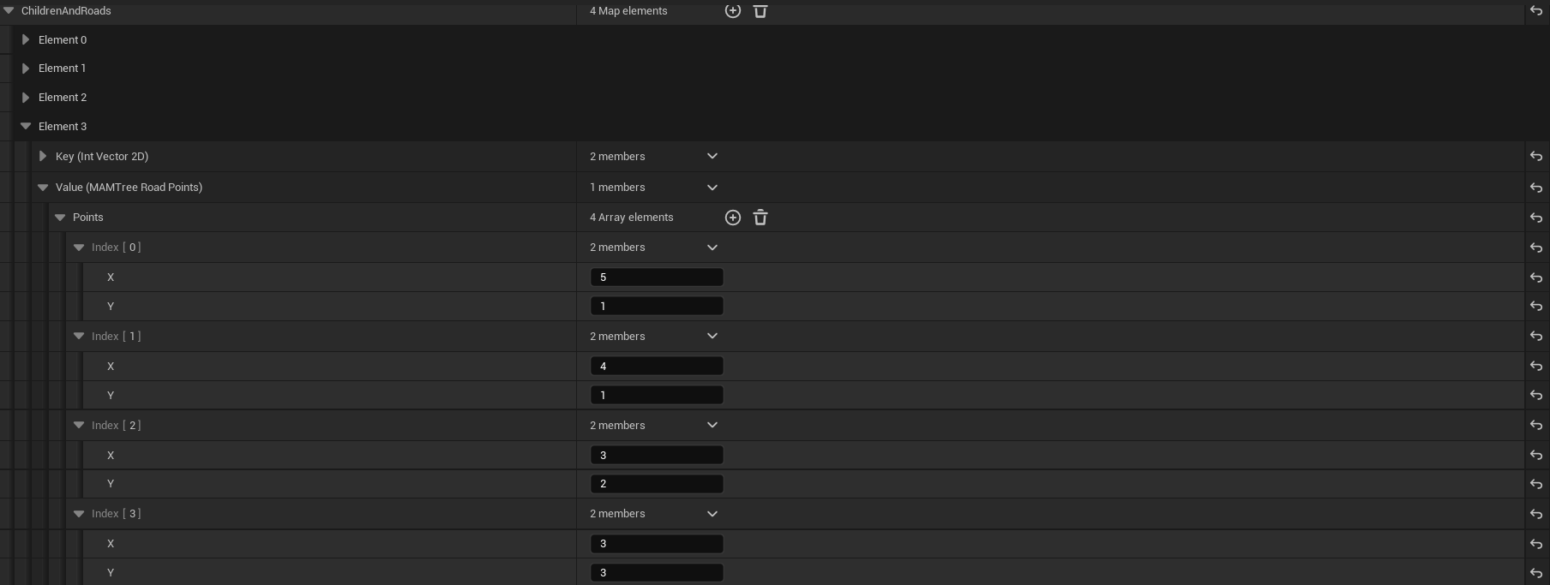Expand Key (Int Vector 2D)
1550x585 pixels.
(x=43, y=156)
